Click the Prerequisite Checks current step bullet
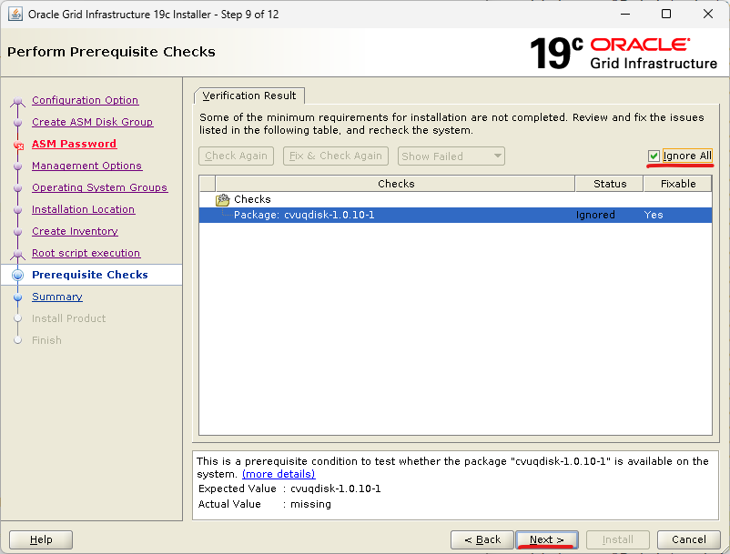Image resolution: width=730 pixels, height=554 pixels. coord(17,275)
